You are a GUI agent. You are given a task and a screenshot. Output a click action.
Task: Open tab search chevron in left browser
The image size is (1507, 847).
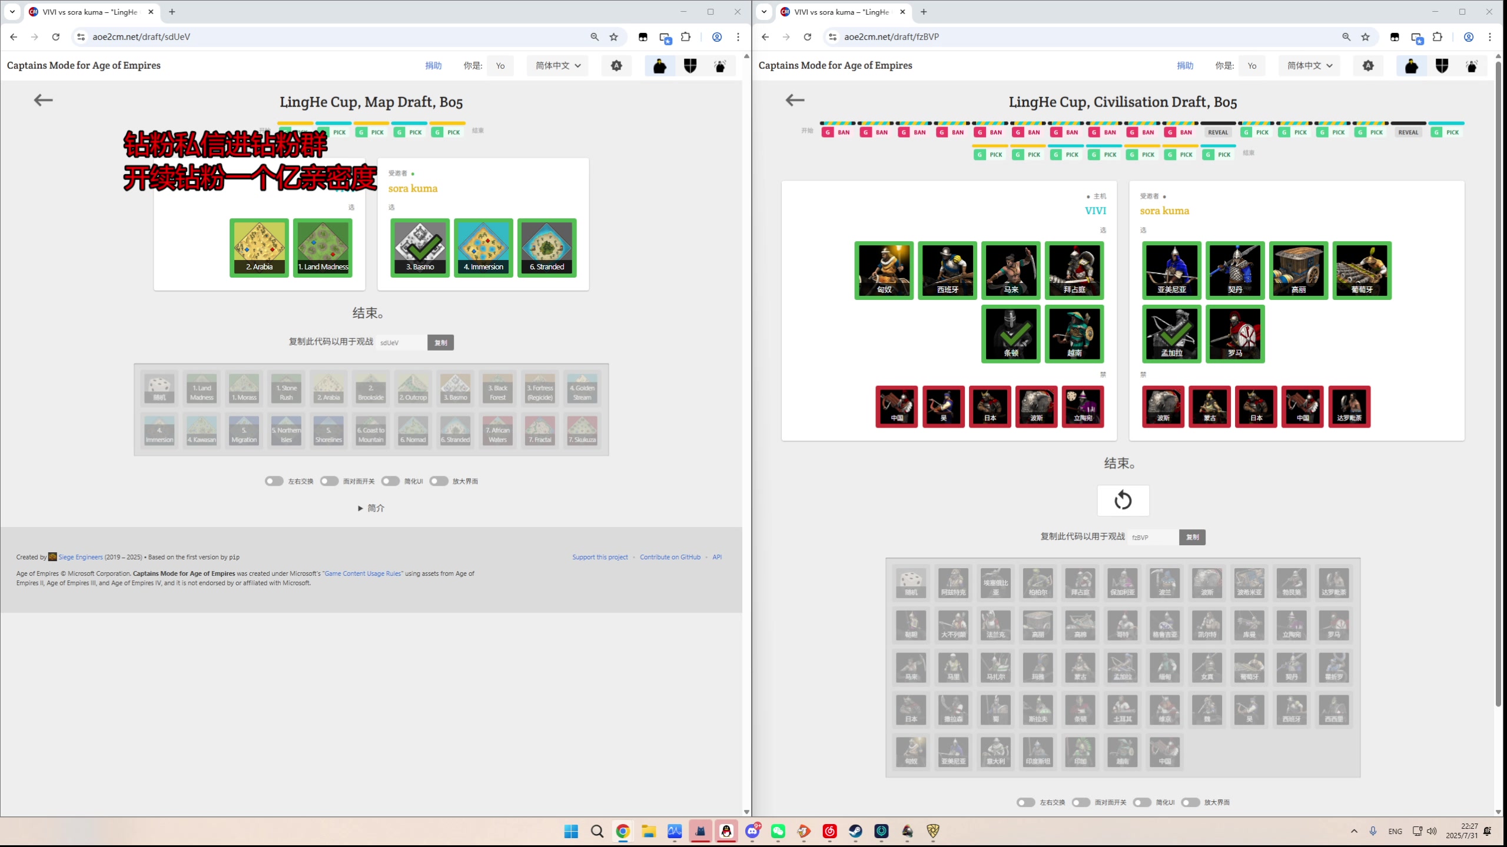pos(12,12)
